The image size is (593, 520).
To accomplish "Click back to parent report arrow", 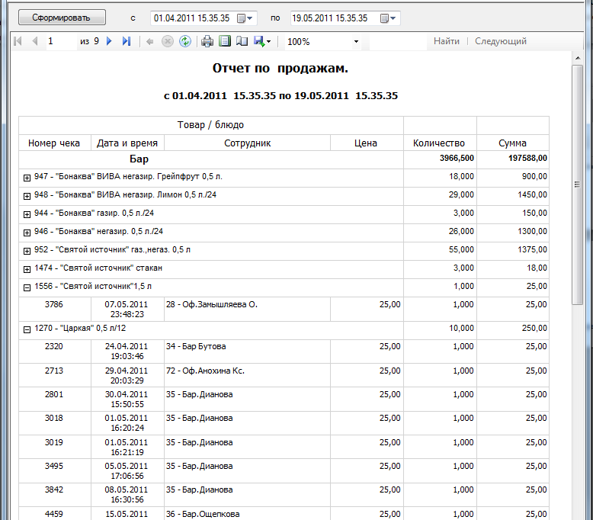I will (x=149, y=41).
